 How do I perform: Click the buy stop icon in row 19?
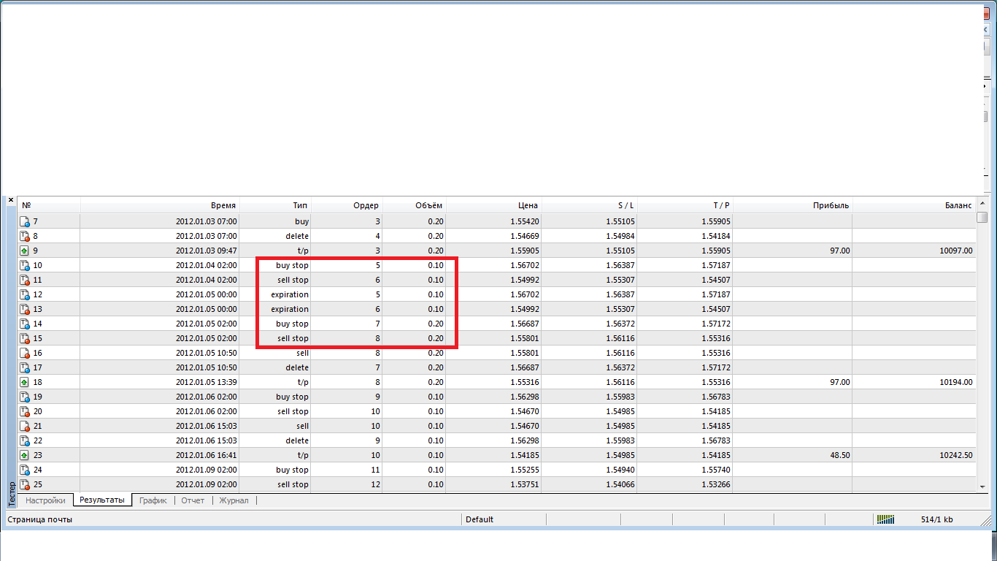pos(25,397)
